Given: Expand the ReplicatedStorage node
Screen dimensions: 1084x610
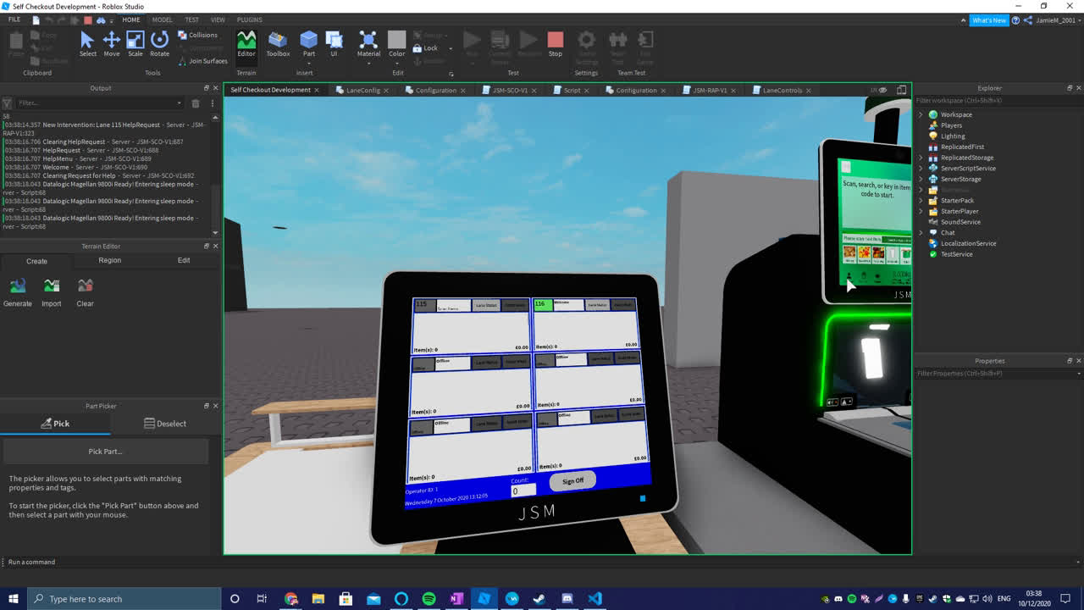Looking at the screenshot, I should coord(921,158).
